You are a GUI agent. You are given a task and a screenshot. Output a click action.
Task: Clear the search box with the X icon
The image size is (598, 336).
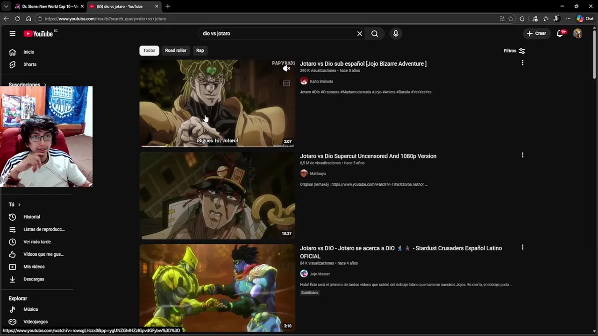point(360,34)
